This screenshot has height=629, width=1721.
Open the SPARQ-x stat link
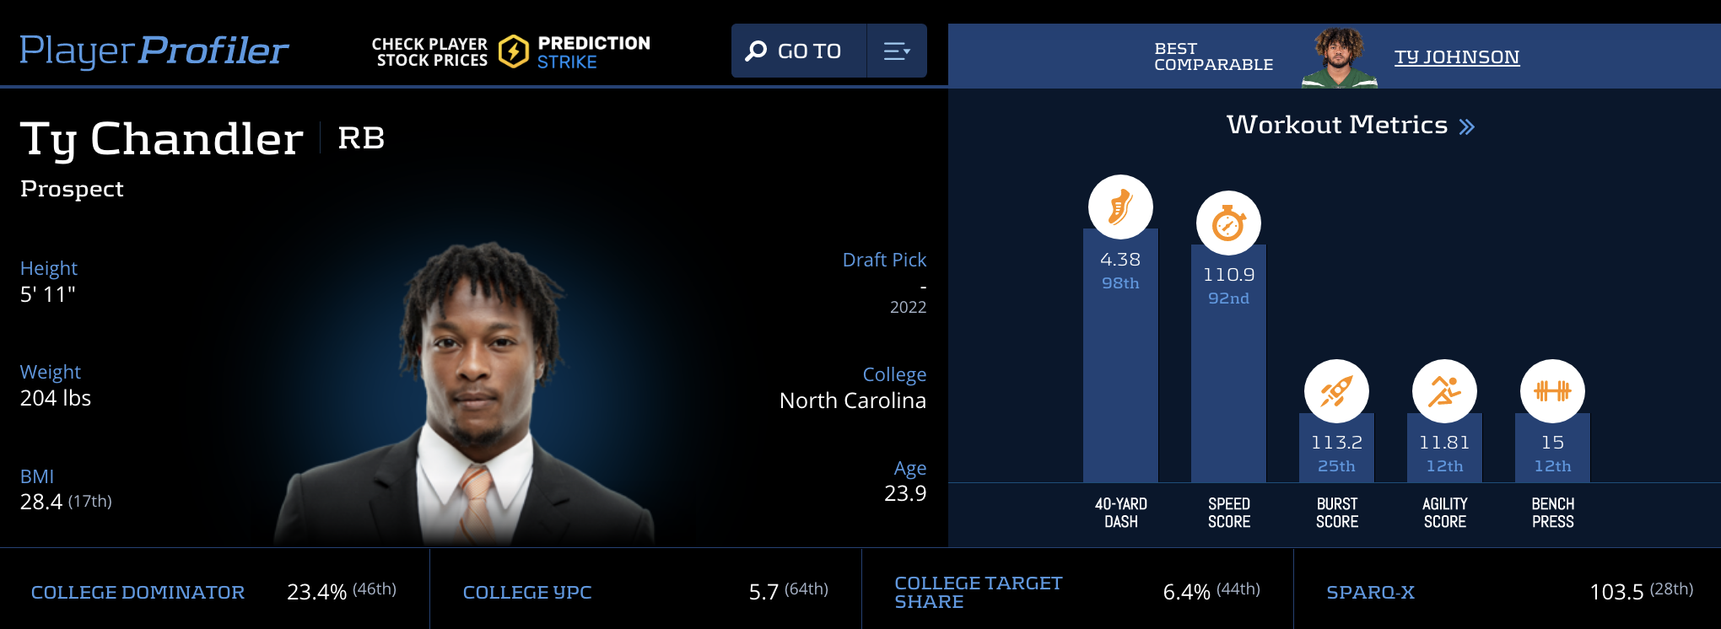pyautogui.click(x=1370, y=592)
